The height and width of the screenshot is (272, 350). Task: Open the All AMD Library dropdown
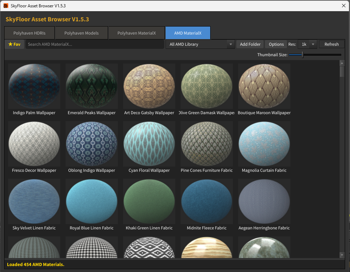coord(200,44)
